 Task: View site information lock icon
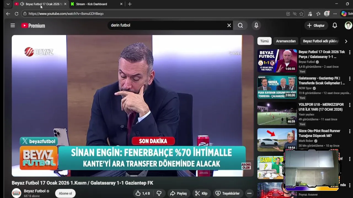click(x=25, y=13)
